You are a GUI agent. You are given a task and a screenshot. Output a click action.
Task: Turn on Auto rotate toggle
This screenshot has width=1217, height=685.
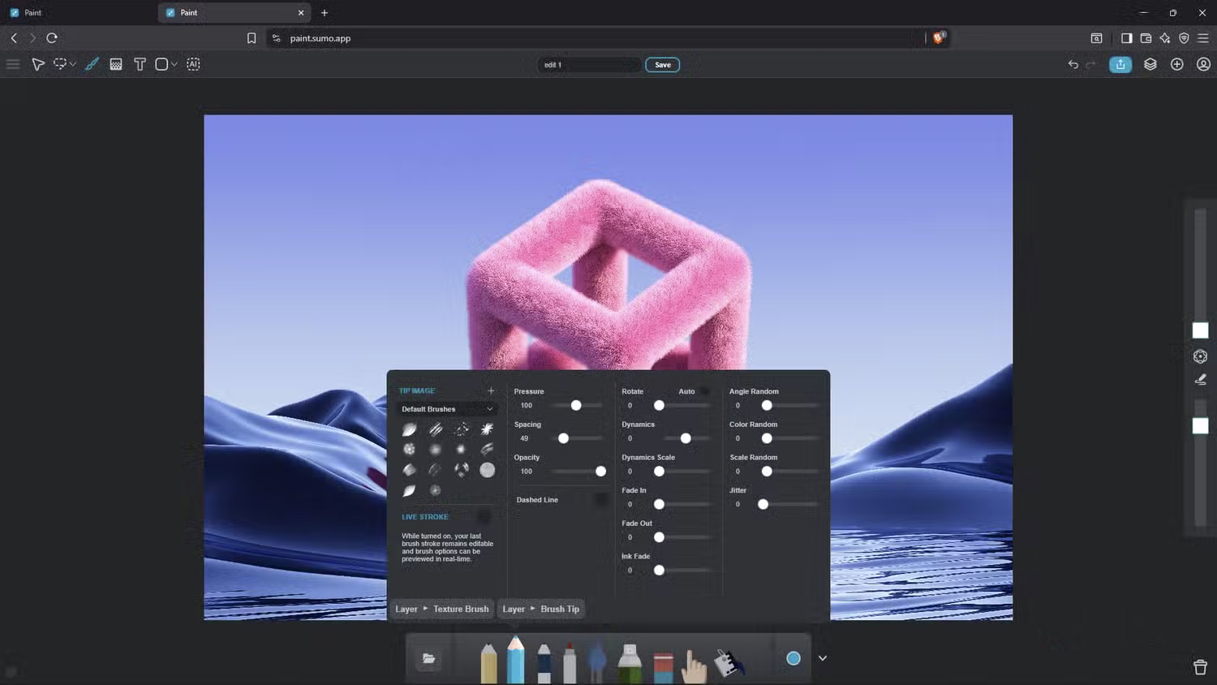(x=704, y=391)
